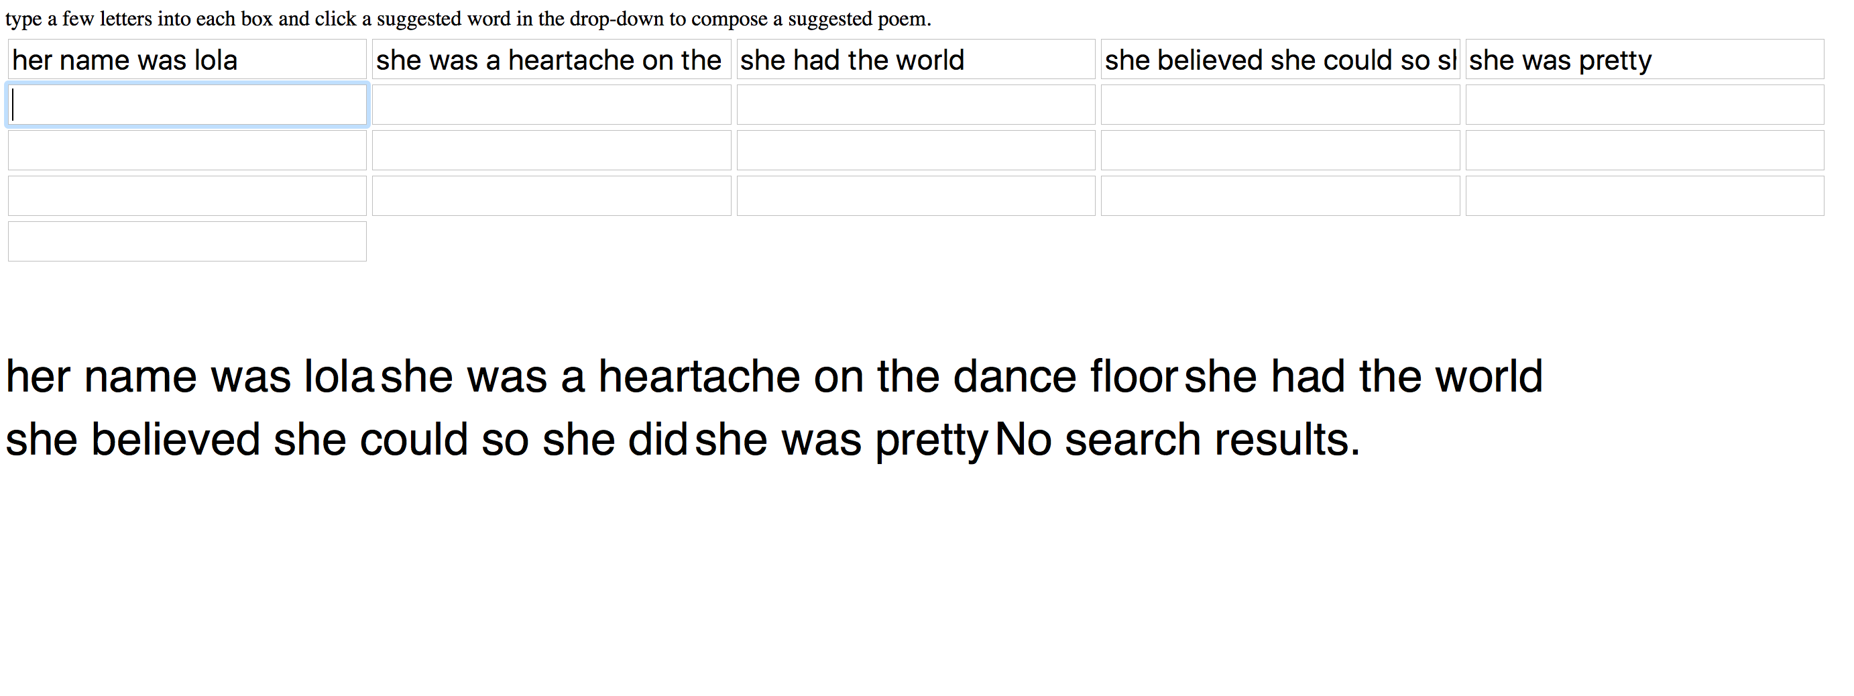Click the instruction sentence at the top
The width and height of the screenshot is (1854, 696).
coord(469,19)
